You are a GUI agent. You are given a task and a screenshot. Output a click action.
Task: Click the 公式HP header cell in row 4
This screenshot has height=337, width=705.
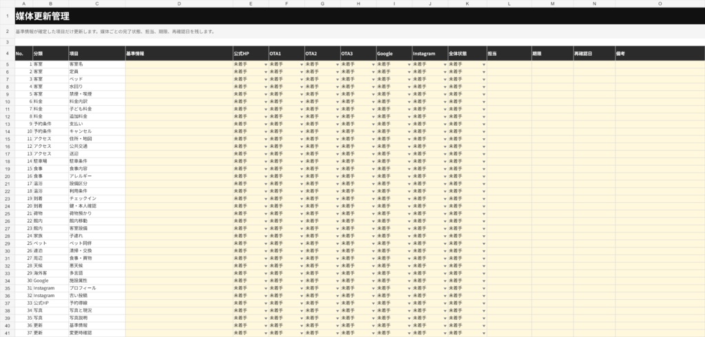click(251, 54)
